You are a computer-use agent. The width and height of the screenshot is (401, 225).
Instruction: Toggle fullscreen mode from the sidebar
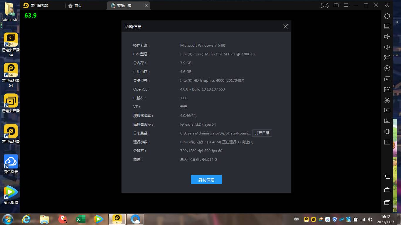(387, 58)
